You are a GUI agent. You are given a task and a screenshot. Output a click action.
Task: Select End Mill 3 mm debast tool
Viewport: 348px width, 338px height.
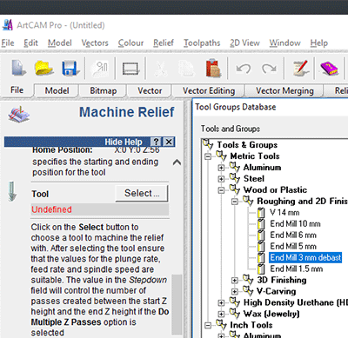coord(305,257)
